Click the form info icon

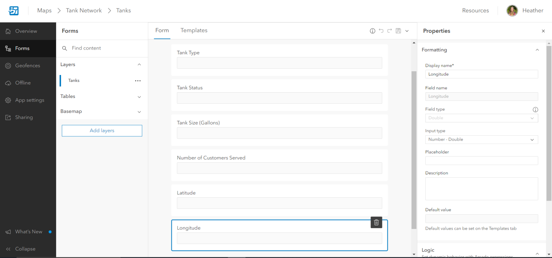click(372, 31)
